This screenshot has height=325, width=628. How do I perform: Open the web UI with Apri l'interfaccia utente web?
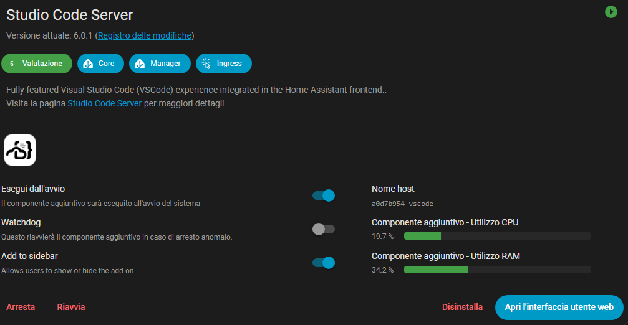(x=559, y=307)
